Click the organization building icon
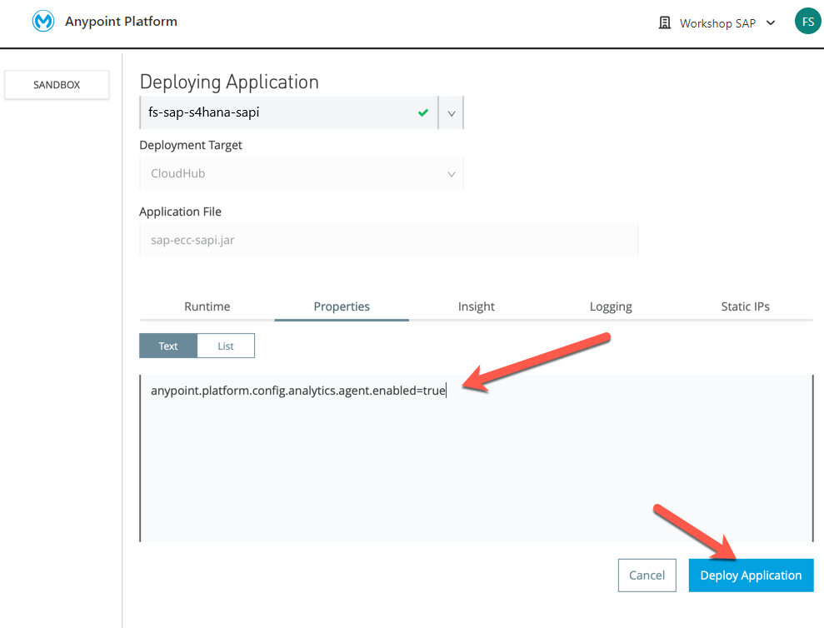The image size is (824, 628). 665,22
